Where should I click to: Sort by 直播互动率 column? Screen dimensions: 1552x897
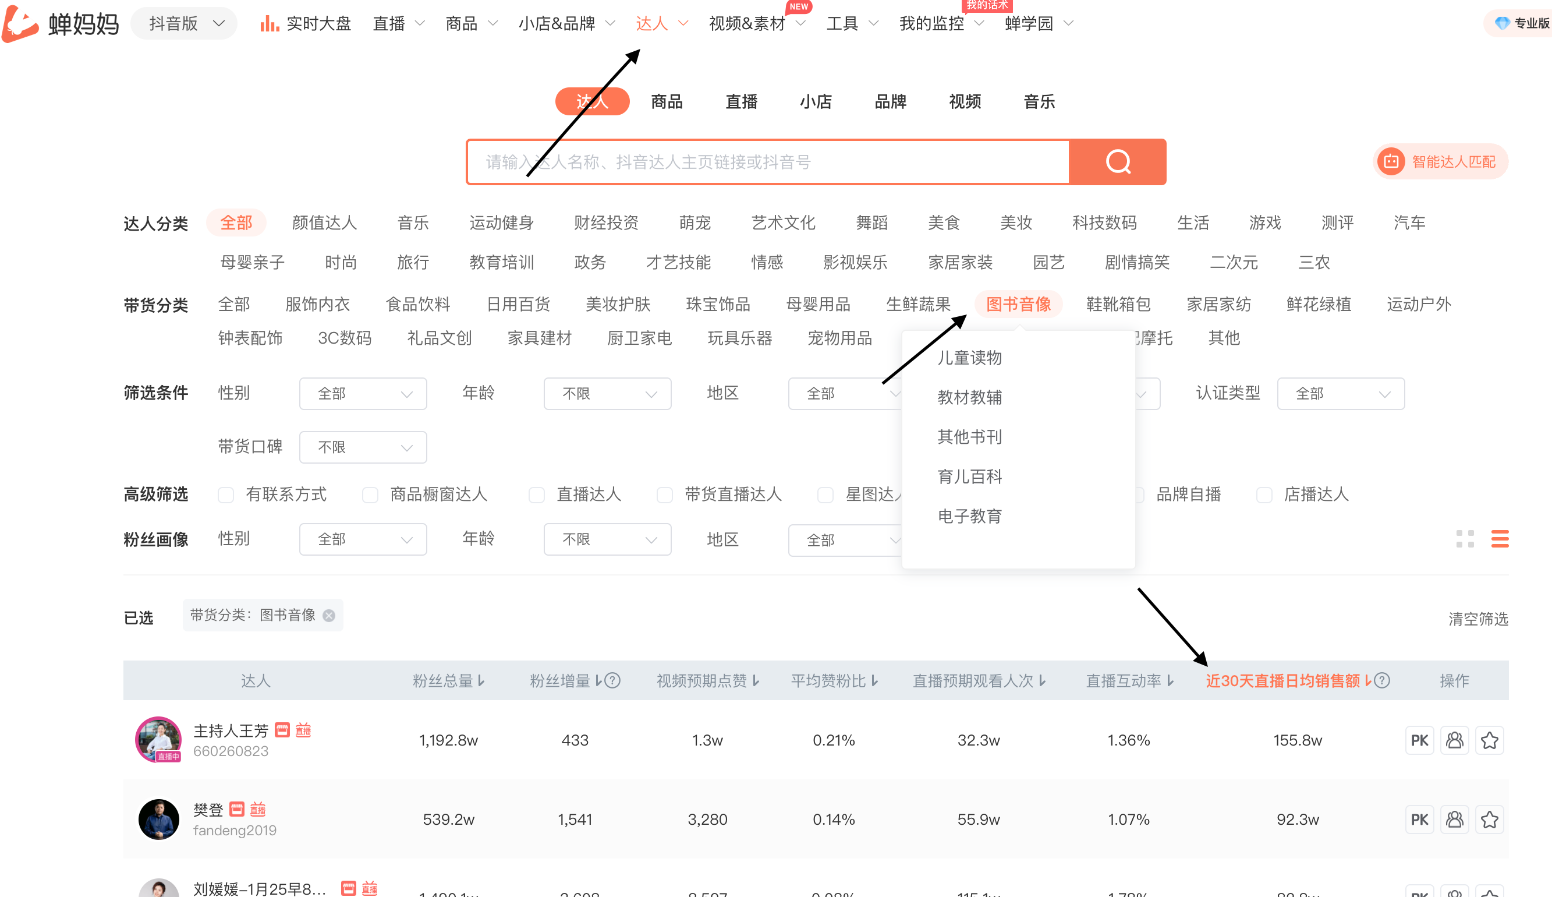(1130, 681)
